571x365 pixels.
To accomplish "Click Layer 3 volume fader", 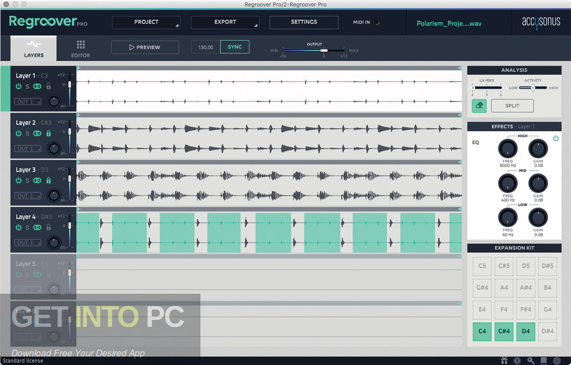I will point(70,179).
